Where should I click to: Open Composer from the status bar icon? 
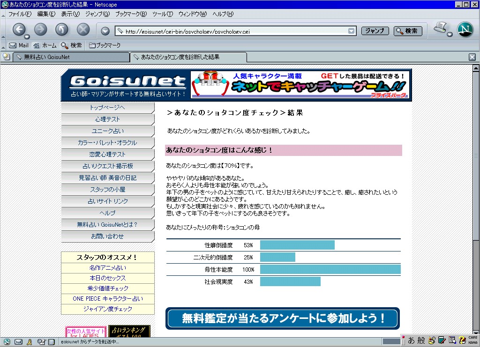(41, 342)
